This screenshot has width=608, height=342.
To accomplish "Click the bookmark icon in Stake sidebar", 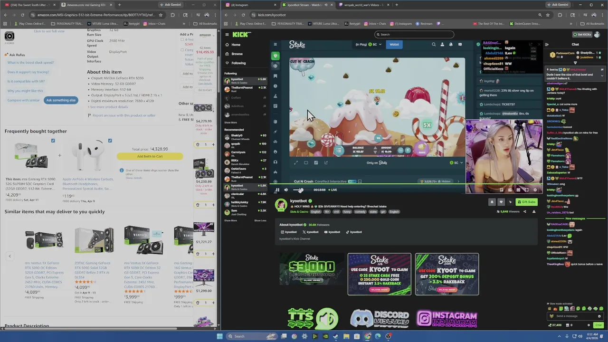I will (275, 76).
